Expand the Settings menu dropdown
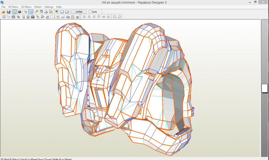The height and width of the screenshot is (160, 269). click(49, 7)
